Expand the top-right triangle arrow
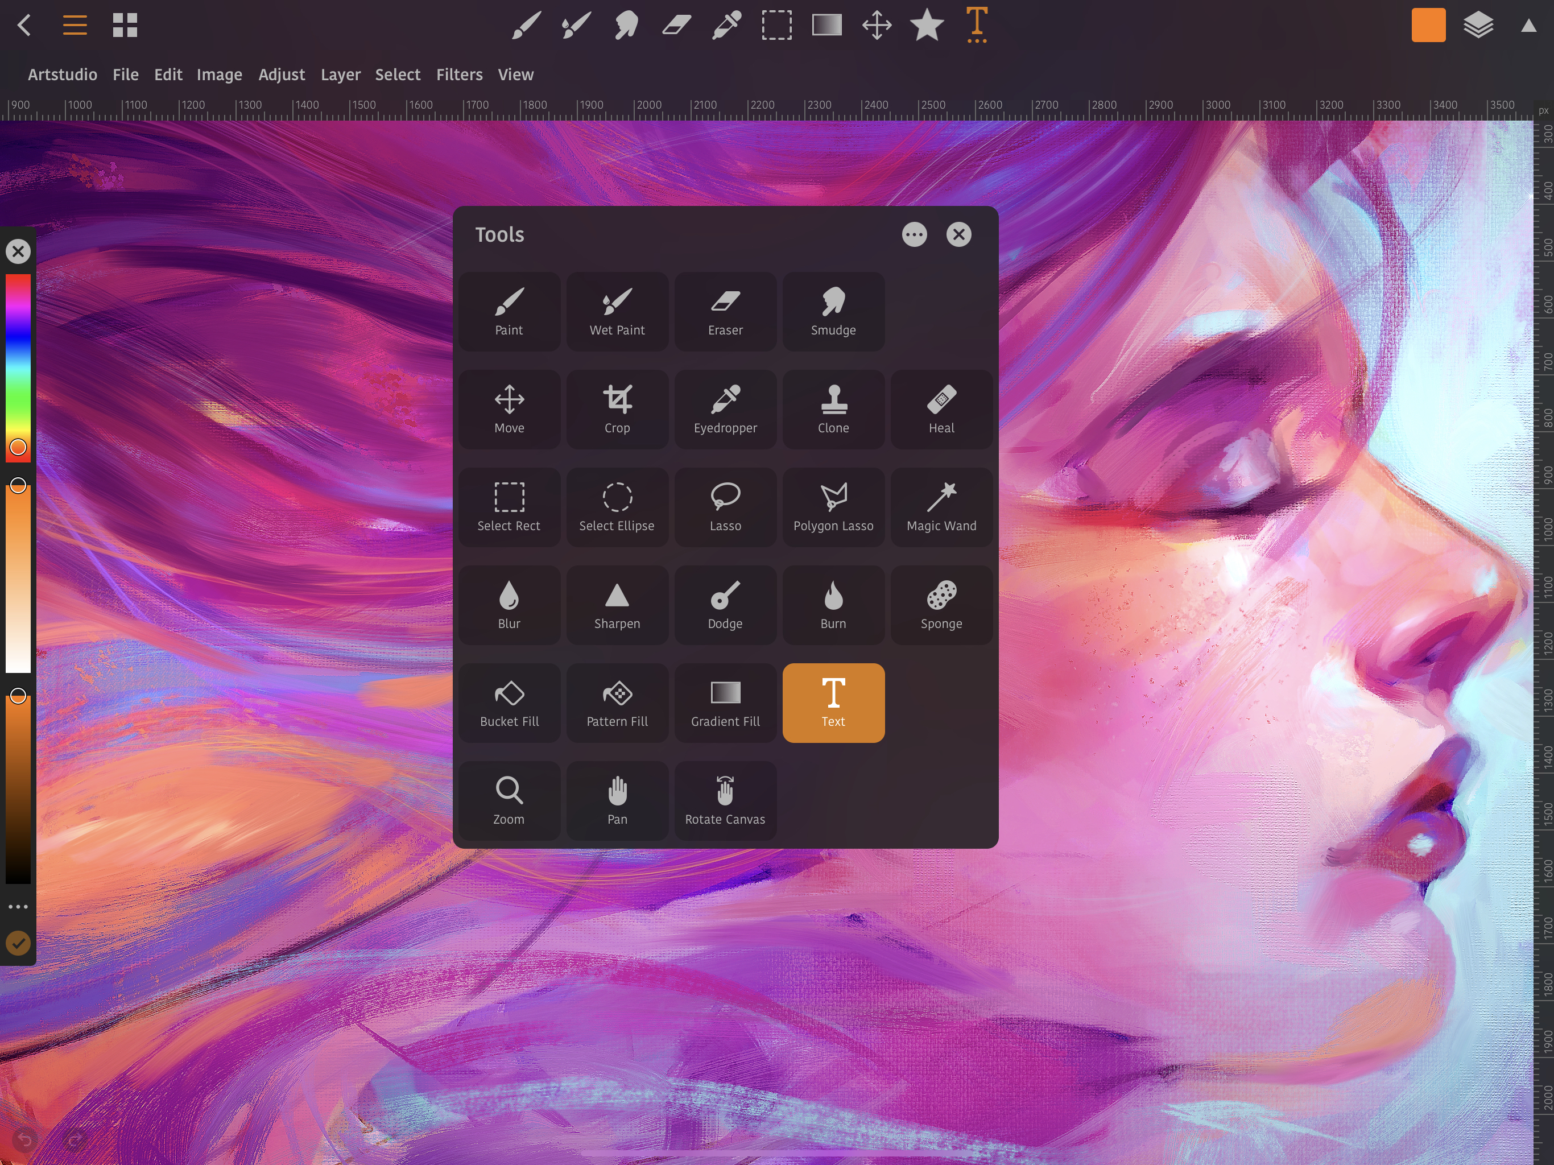Screen dimensions: 1554x1165 pos(1528,26)
